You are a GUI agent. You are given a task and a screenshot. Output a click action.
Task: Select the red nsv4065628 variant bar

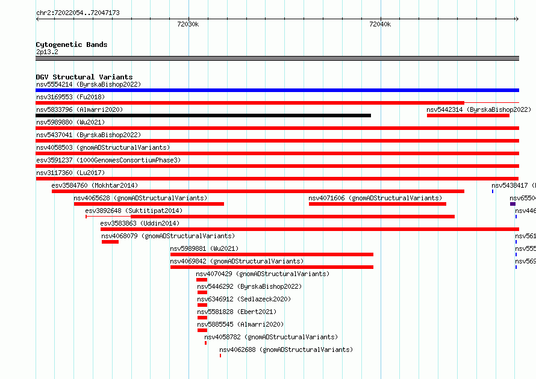click(x=149, y=204)
